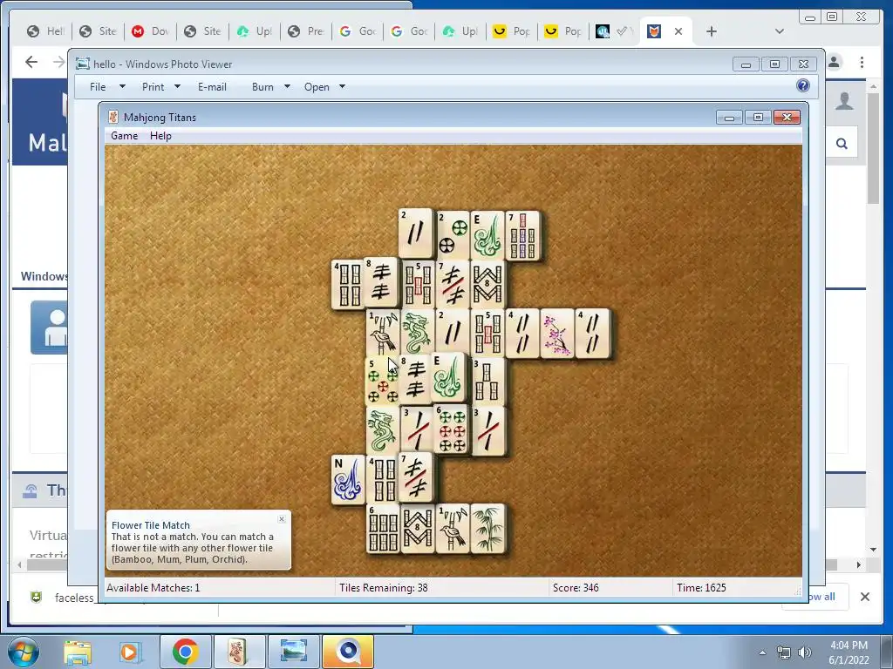This screenshot has height=669, width=893.
Task: Close the Chrome downloads bar
Action: pyautogui.click(x=864, y=596)
